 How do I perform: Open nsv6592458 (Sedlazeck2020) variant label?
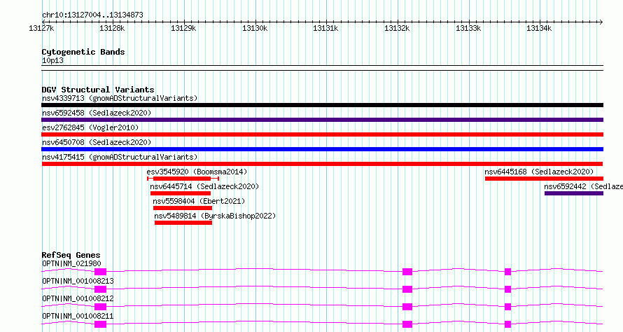click(x=97, y=113)
